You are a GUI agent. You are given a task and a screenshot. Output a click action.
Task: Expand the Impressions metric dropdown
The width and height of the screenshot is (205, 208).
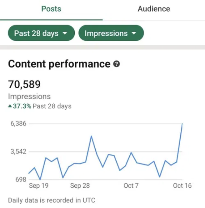[x=111, y=33]
